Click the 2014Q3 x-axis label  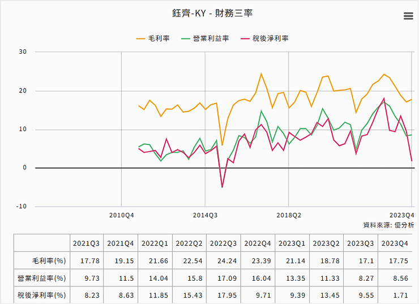coord(205,215)
